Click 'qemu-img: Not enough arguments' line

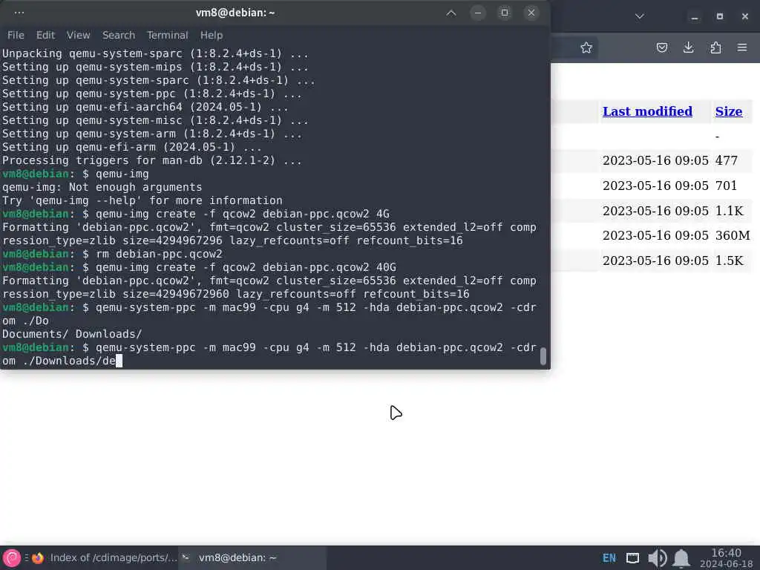102,187
